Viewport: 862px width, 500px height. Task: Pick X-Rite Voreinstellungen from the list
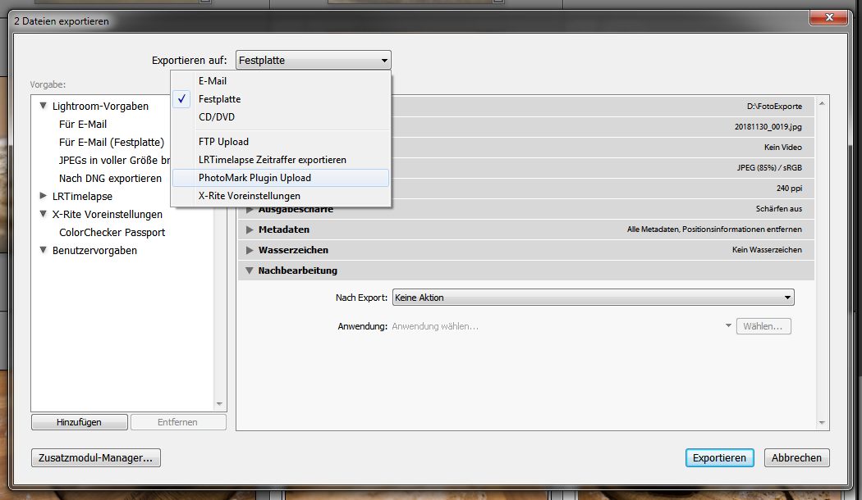(x=249, y=196)
